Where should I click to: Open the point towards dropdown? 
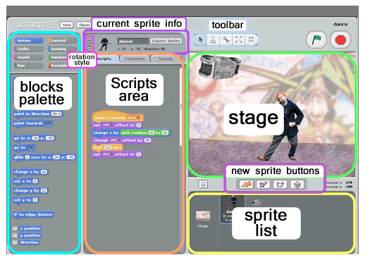pos(49,123)
